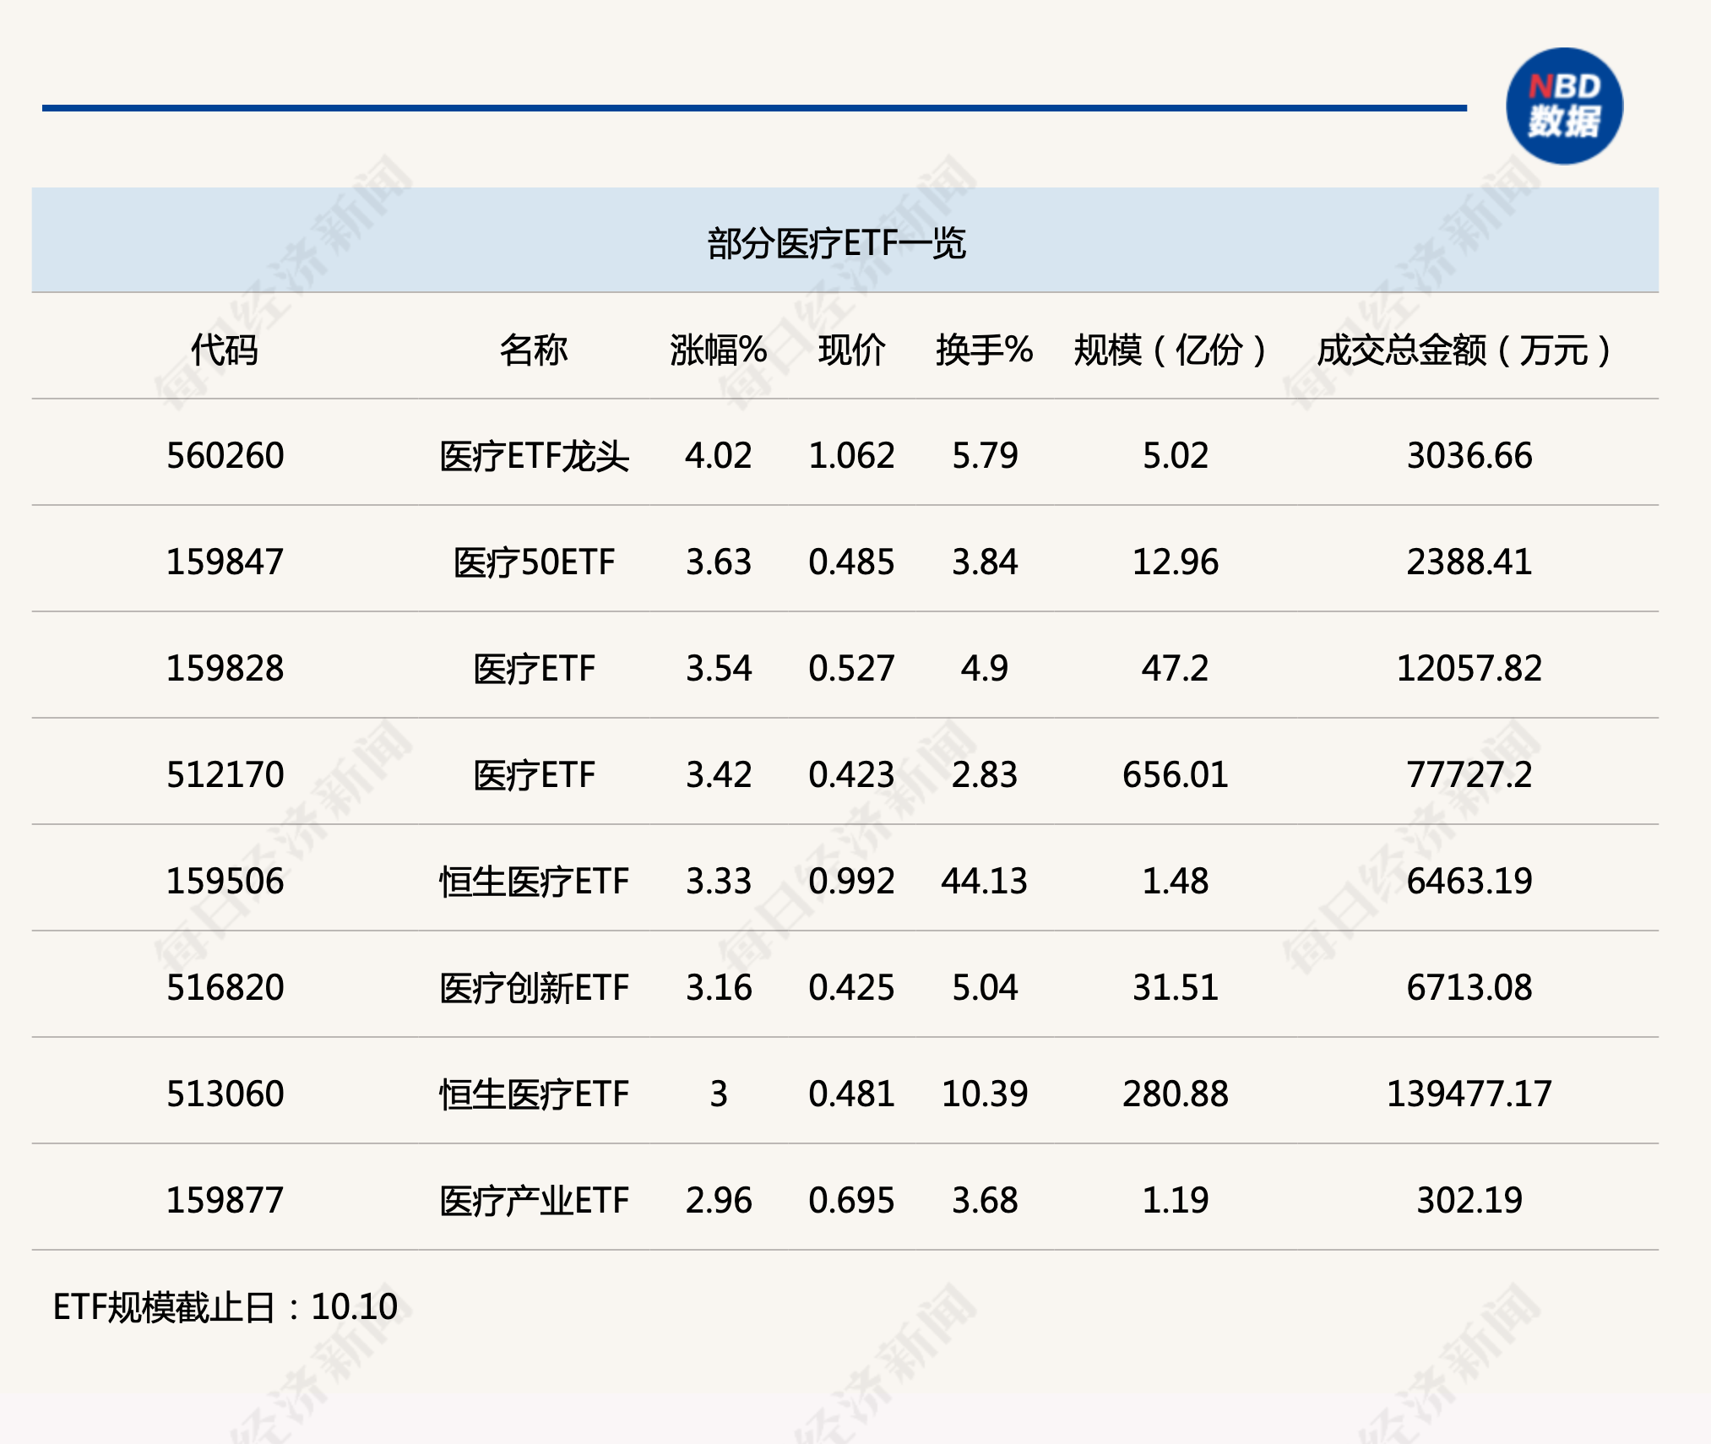Click the size value 47.2

click(1175, 669)
